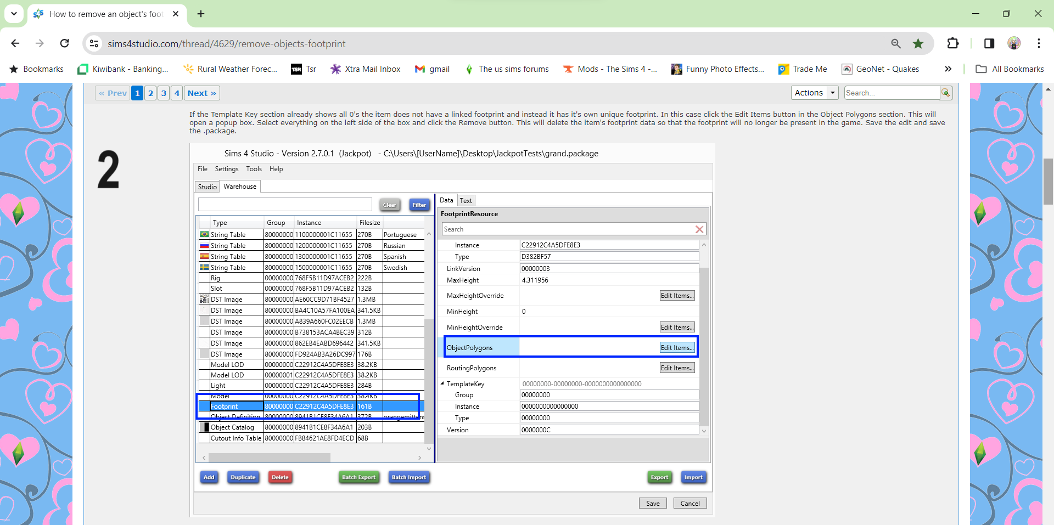Expand the tab search chevron
This screenshot has width=1054, height=525.
click(x=14, y=14)
